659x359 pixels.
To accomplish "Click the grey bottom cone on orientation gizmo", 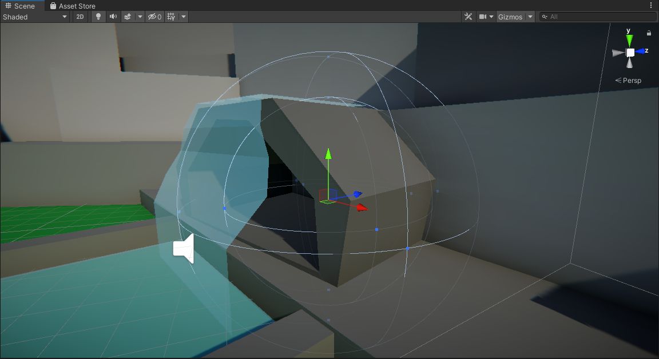I will tap(630, 63).
